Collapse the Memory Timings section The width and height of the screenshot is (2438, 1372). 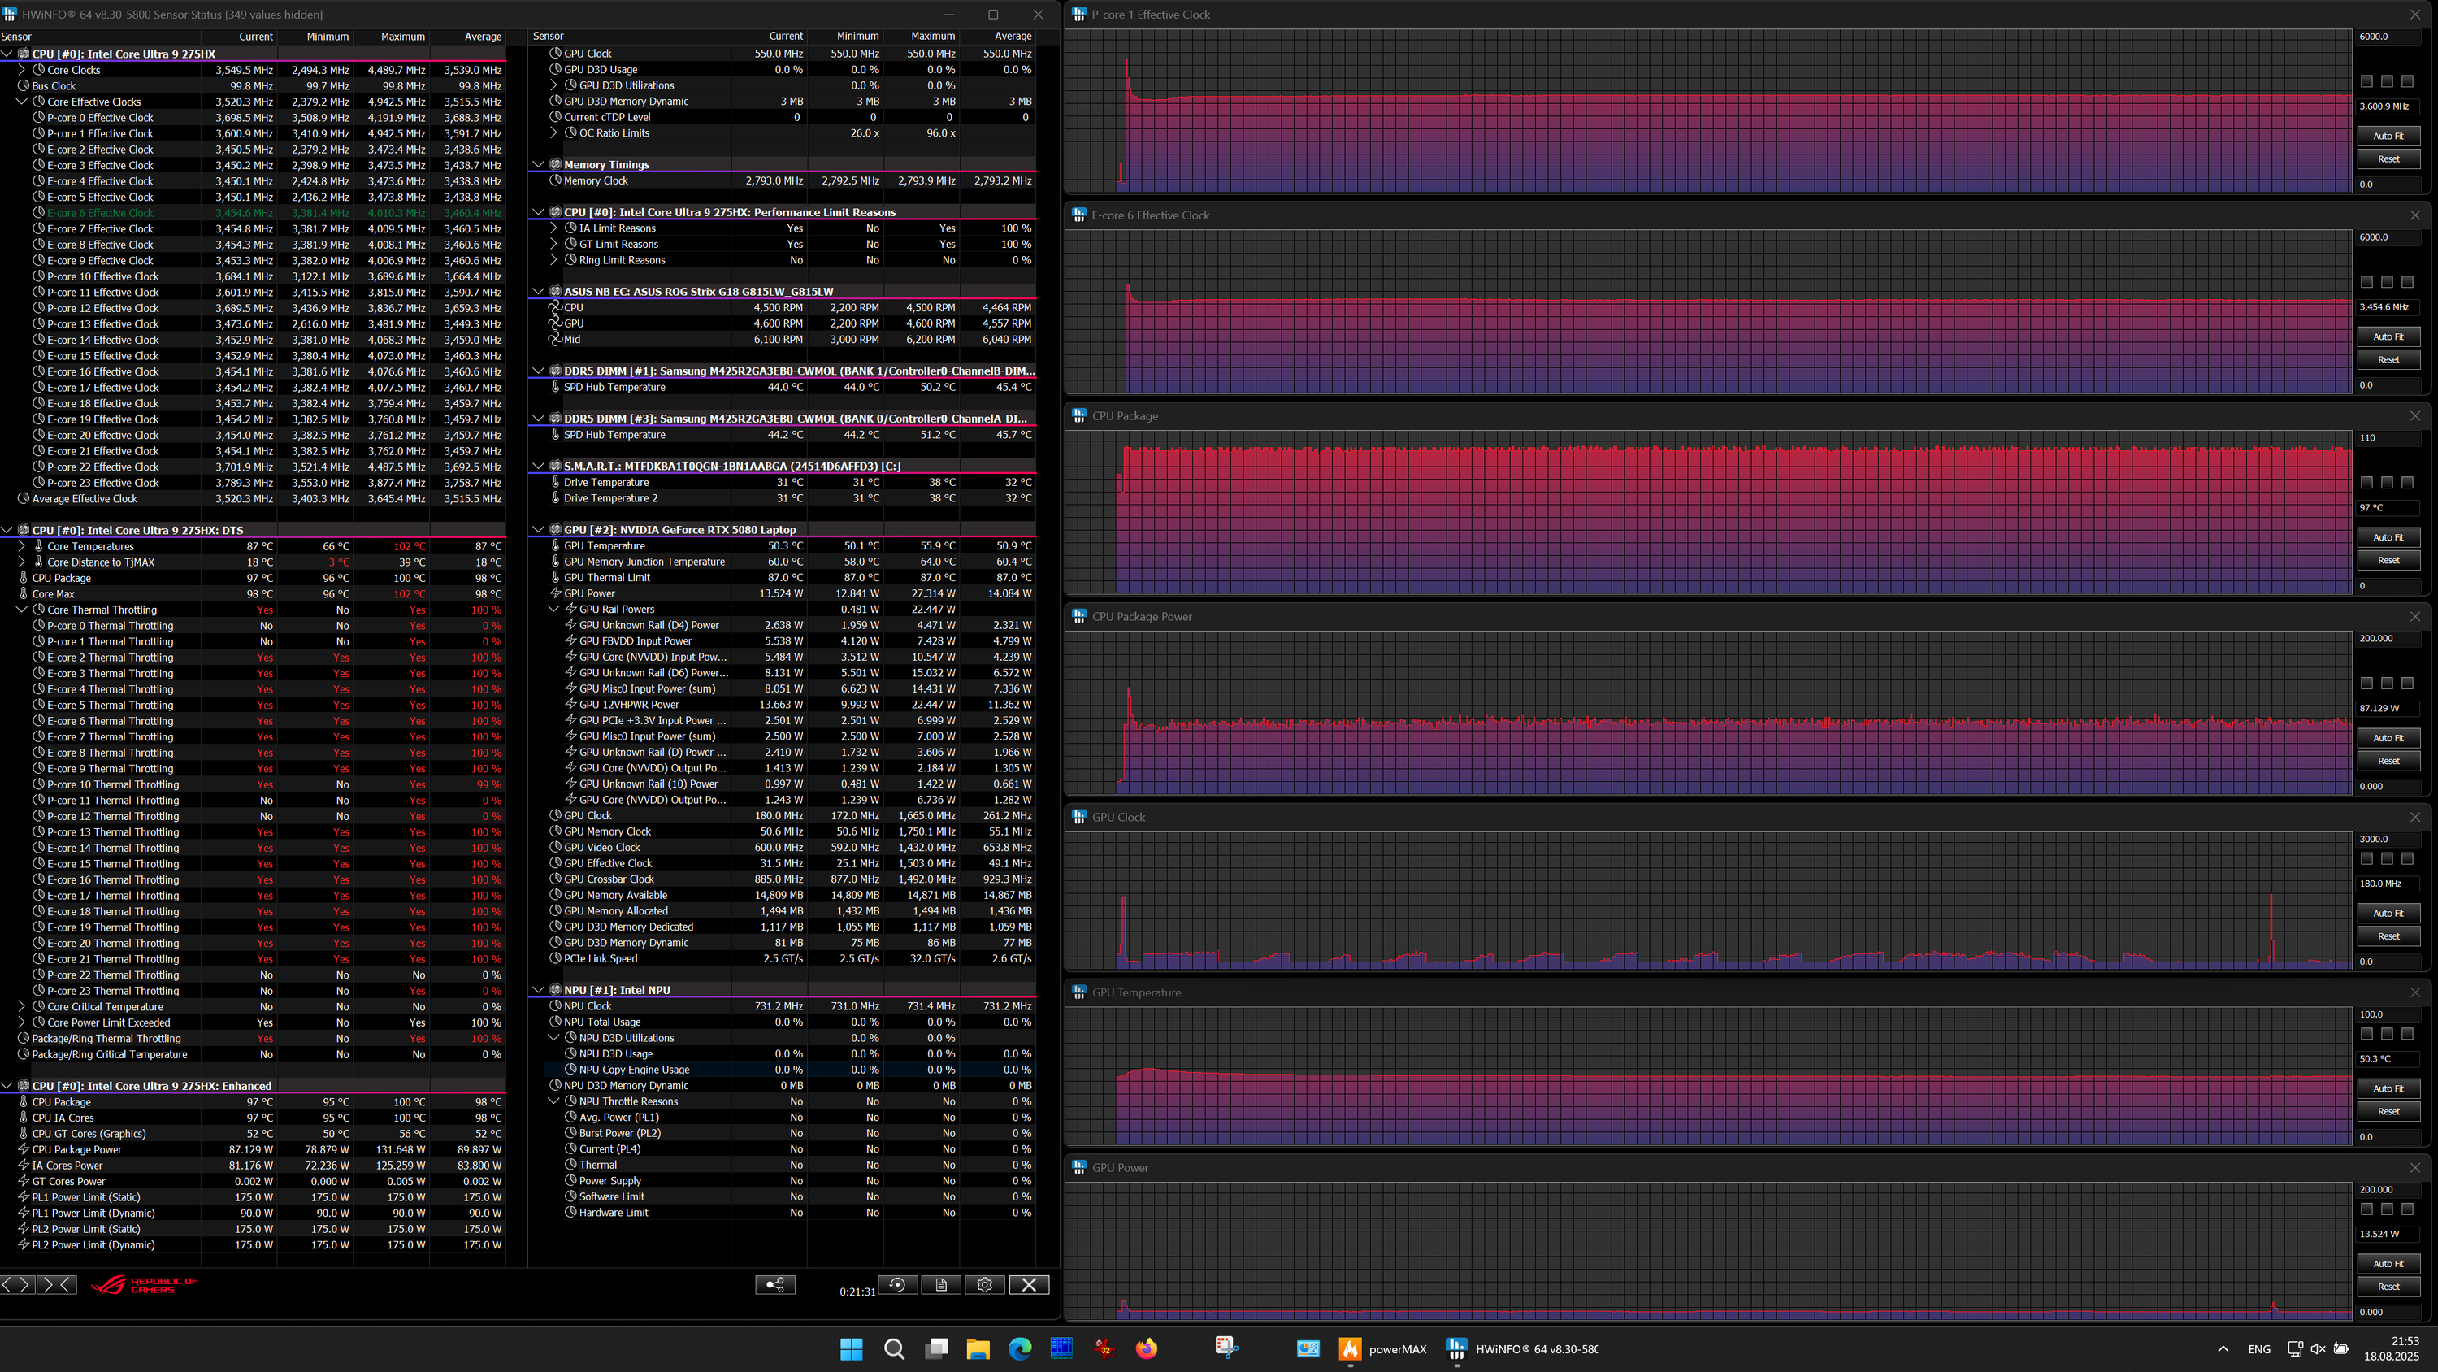(x=539, y=165)
